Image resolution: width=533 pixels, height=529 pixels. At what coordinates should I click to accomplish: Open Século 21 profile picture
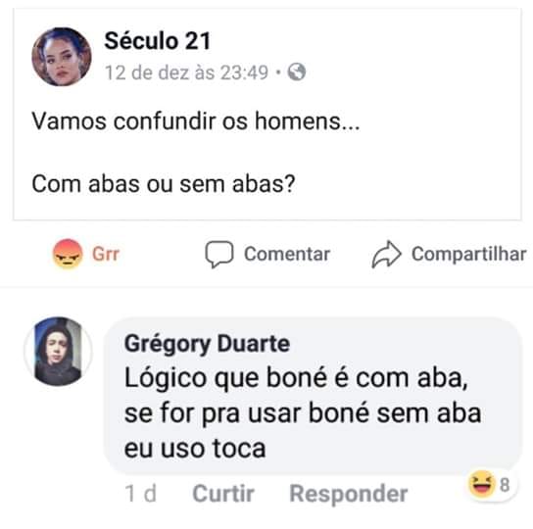pos(62,57)
